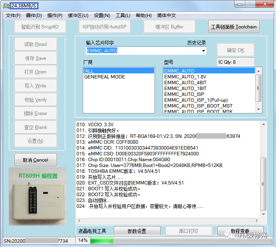The width and height of the screenshot is (276, 247).
Task: Click log line 014 eMMC CID
Action: (x=137, y=148)
